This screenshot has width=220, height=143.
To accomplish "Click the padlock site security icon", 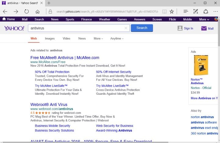I will [50, 12].
